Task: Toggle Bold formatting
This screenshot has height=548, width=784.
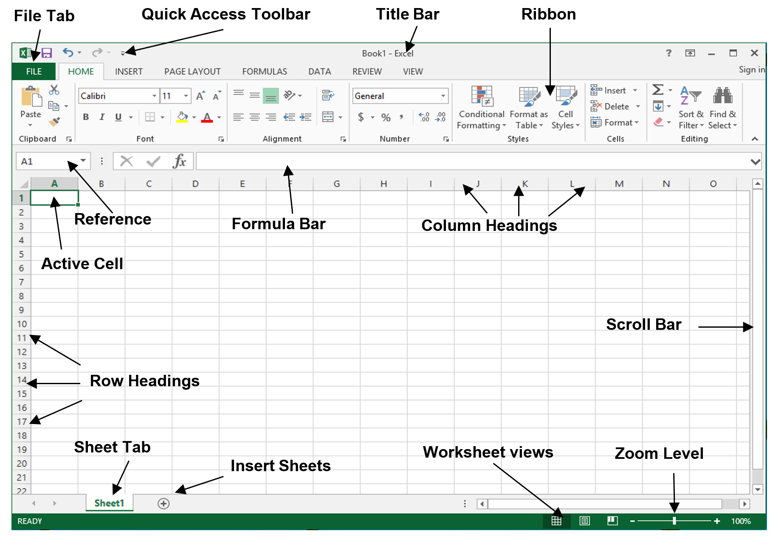Action: (86, 117)
